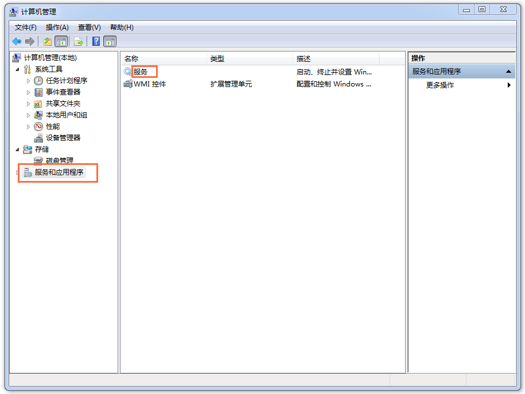Viewport: 525px width, 394px height.
Task: Click the Local Users and Groups icon
Action: [38, 115]
